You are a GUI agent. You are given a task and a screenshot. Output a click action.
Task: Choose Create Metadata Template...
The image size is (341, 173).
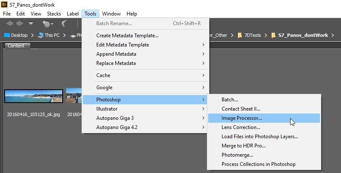(145, 36)
